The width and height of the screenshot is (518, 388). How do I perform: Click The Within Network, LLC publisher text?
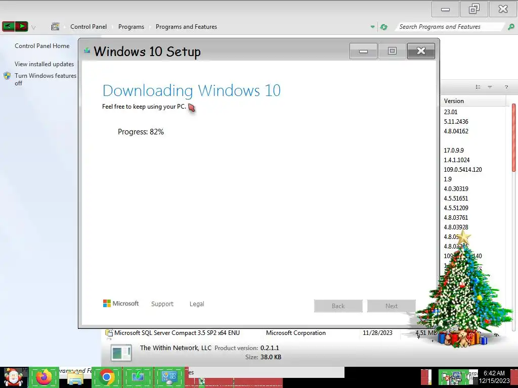[176, 348]
